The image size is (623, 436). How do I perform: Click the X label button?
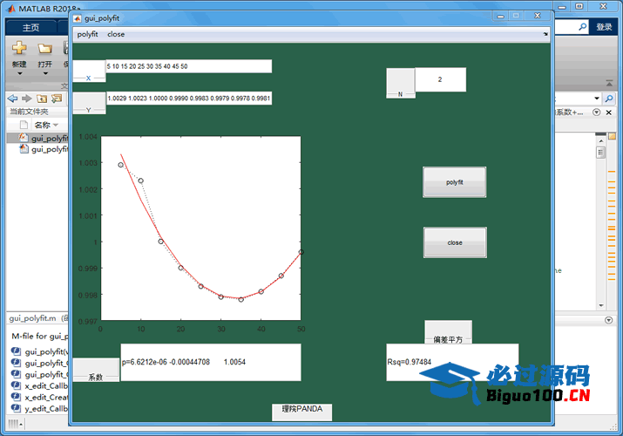point(89,72)
